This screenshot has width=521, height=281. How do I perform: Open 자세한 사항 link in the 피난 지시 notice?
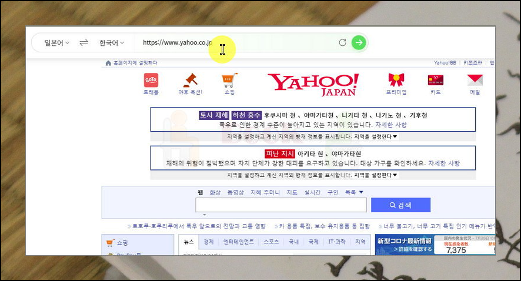tap(444, 163)
